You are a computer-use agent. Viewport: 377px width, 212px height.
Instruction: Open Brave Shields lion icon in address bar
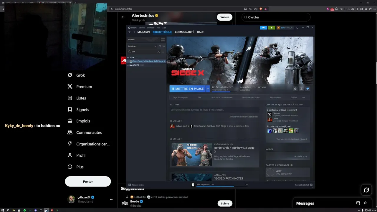pyautogui.click(x=261, y=9)
